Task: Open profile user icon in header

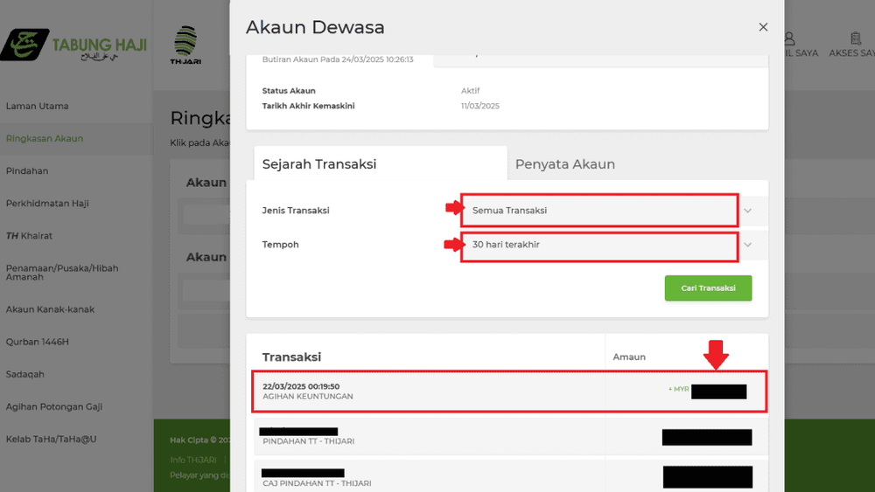Action: pyautogui.click(x=789, y=38)
